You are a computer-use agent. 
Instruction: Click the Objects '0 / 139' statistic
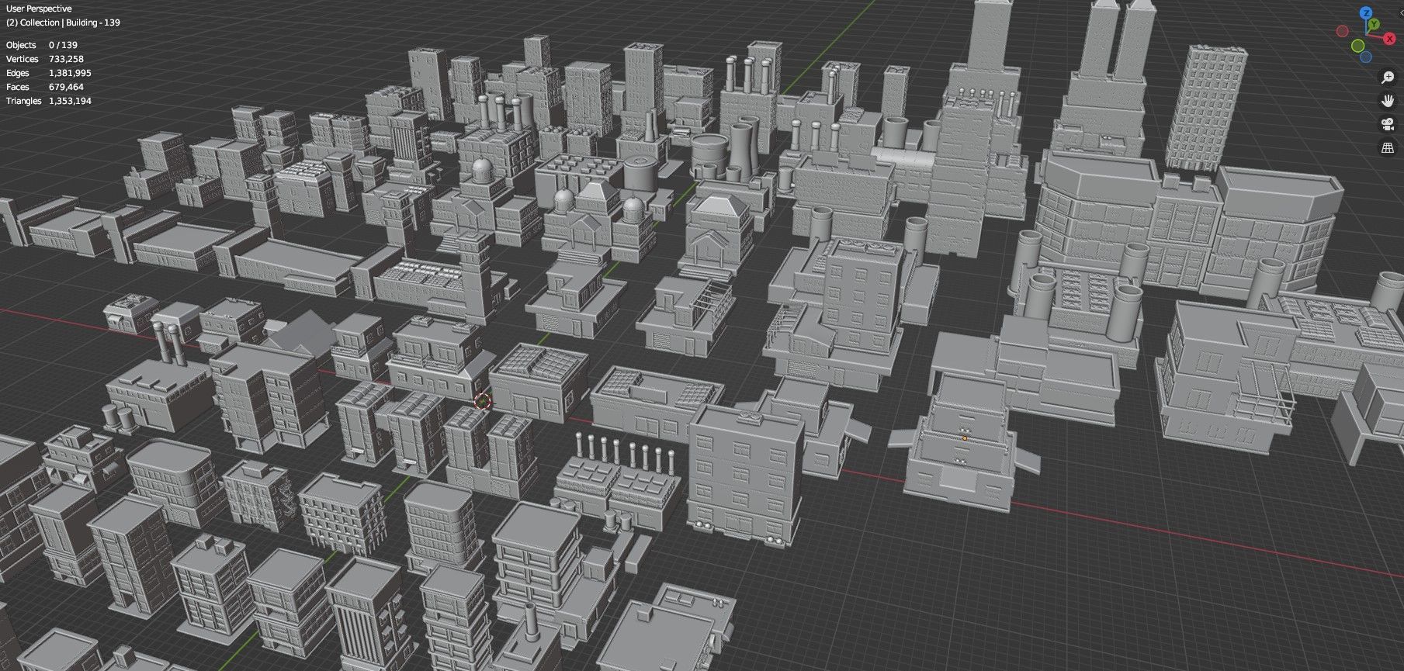(x=63, y=45)
